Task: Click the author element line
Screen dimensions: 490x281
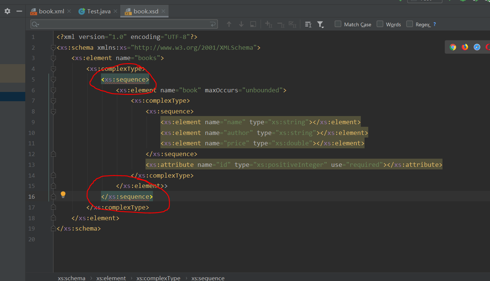Action: coord(264,133)
